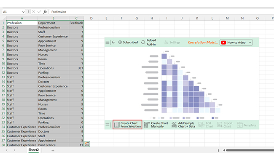Click Customer Experience cell in row 24
This screenshot has width=274, height=160.
pos(22,127)
